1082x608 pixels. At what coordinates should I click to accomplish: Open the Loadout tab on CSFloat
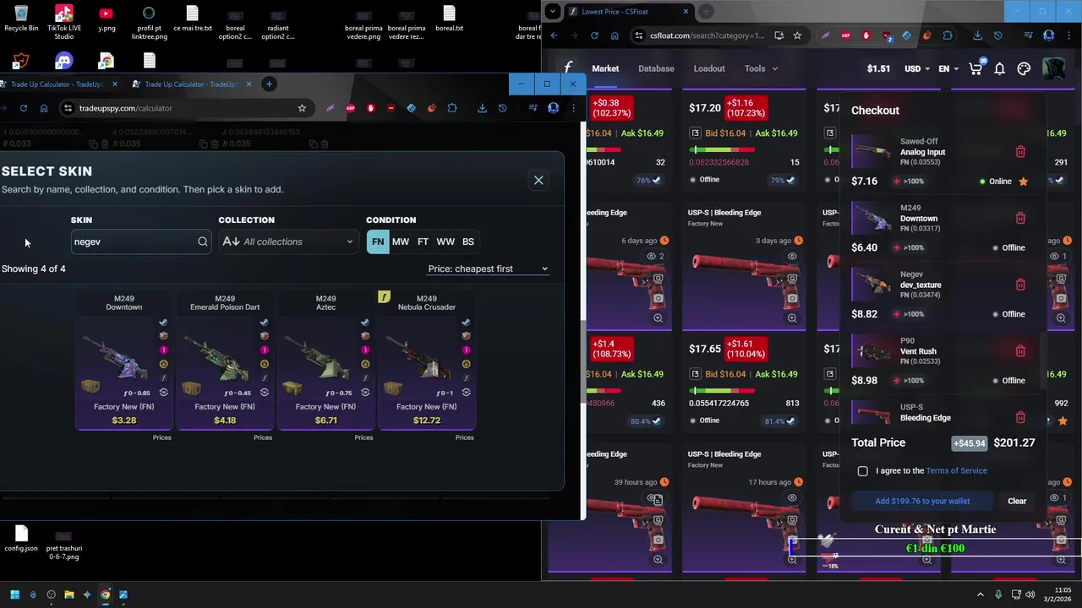pos(709,68)
